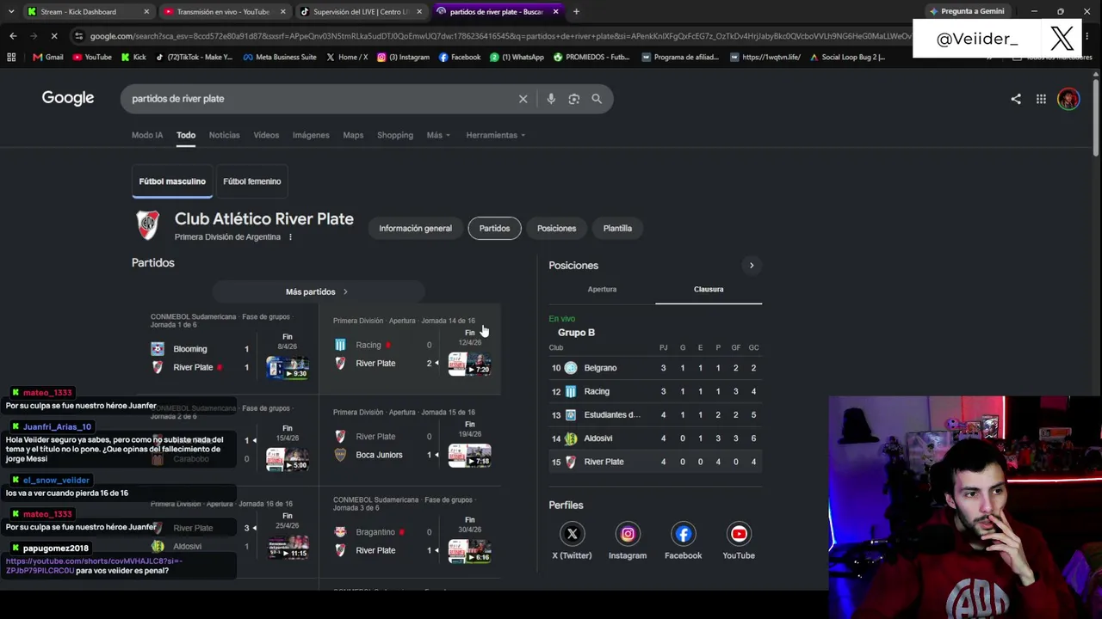Switch to Videos results tab

click(266, 135)
